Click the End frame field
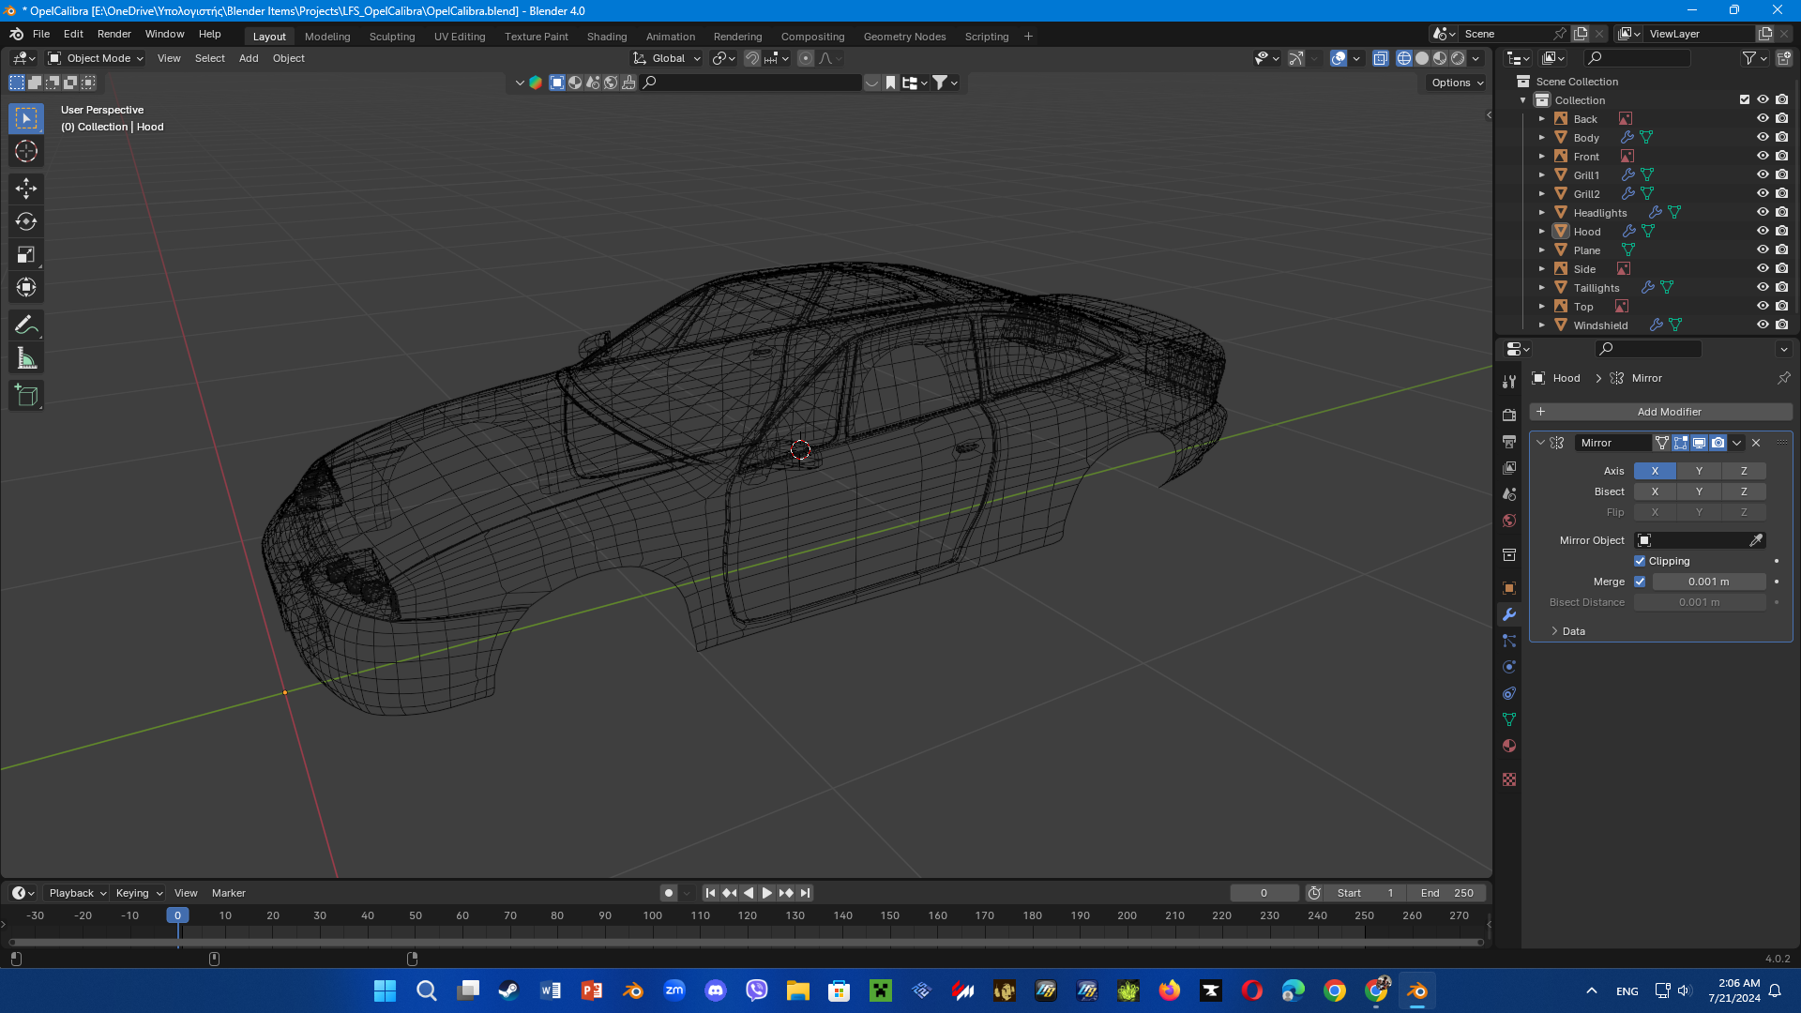The width and height of the screenshot is (1801, 1013). [1446, 893]
